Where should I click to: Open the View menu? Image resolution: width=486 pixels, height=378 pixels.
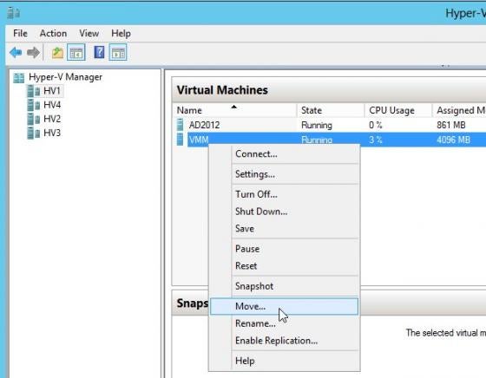pyautogui.click(x=89, y=34)
